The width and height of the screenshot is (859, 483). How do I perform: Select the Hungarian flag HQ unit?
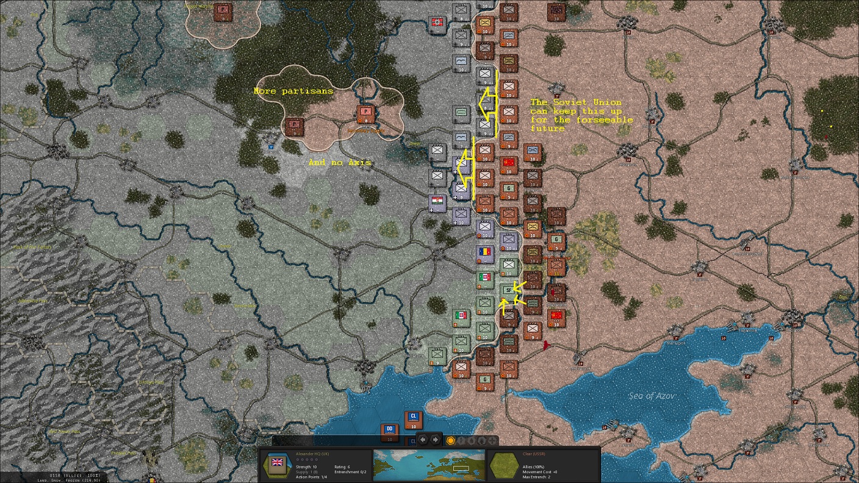437,203
